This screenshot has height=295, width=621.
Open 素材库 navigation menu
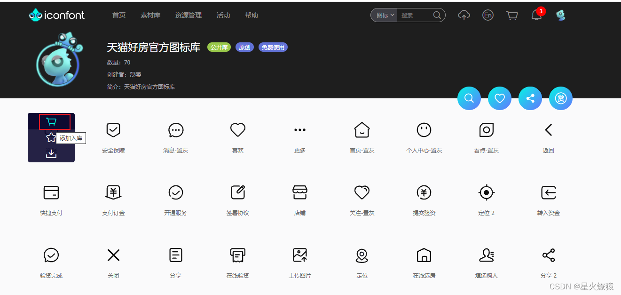[150, 15]
